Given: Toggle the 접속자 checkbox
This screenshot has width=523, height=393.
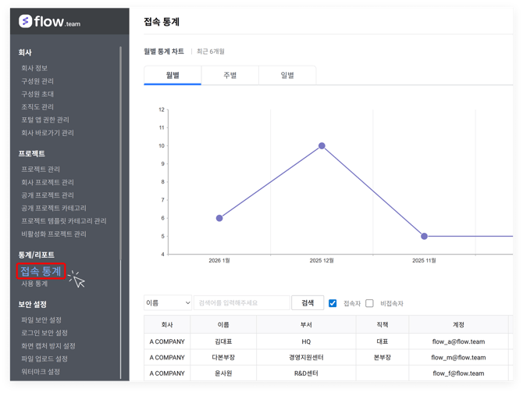Looking at the screenshot, I should 333,303.
